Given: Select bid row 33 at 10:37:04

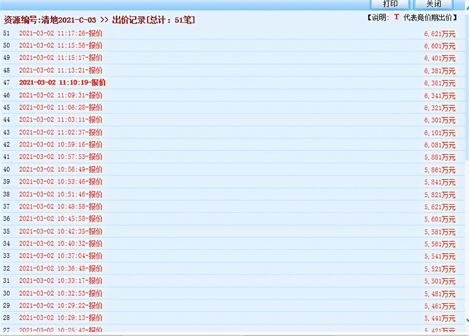Looking at the screenshot, I should [x=233, y=256].
